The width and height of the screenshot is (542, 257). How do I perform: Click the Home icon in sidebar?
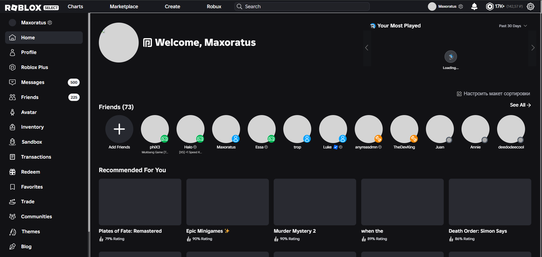point(12,38)
